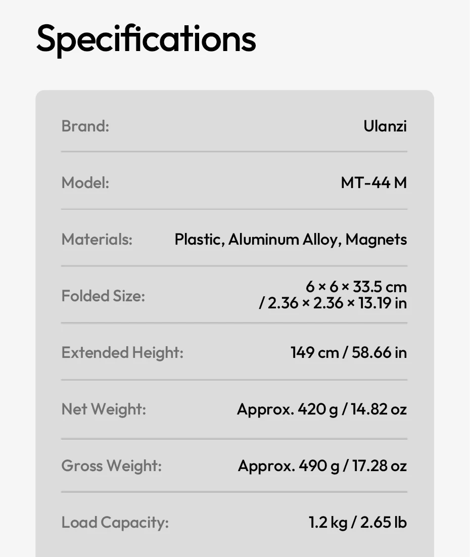Click the 6 × 6 × 33.5 cm value
470x557 pixels.
(356, 287)
